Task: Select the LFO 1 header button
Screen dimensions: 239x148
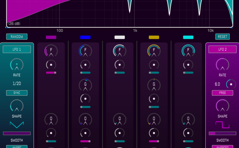Action: pos(17,49)
